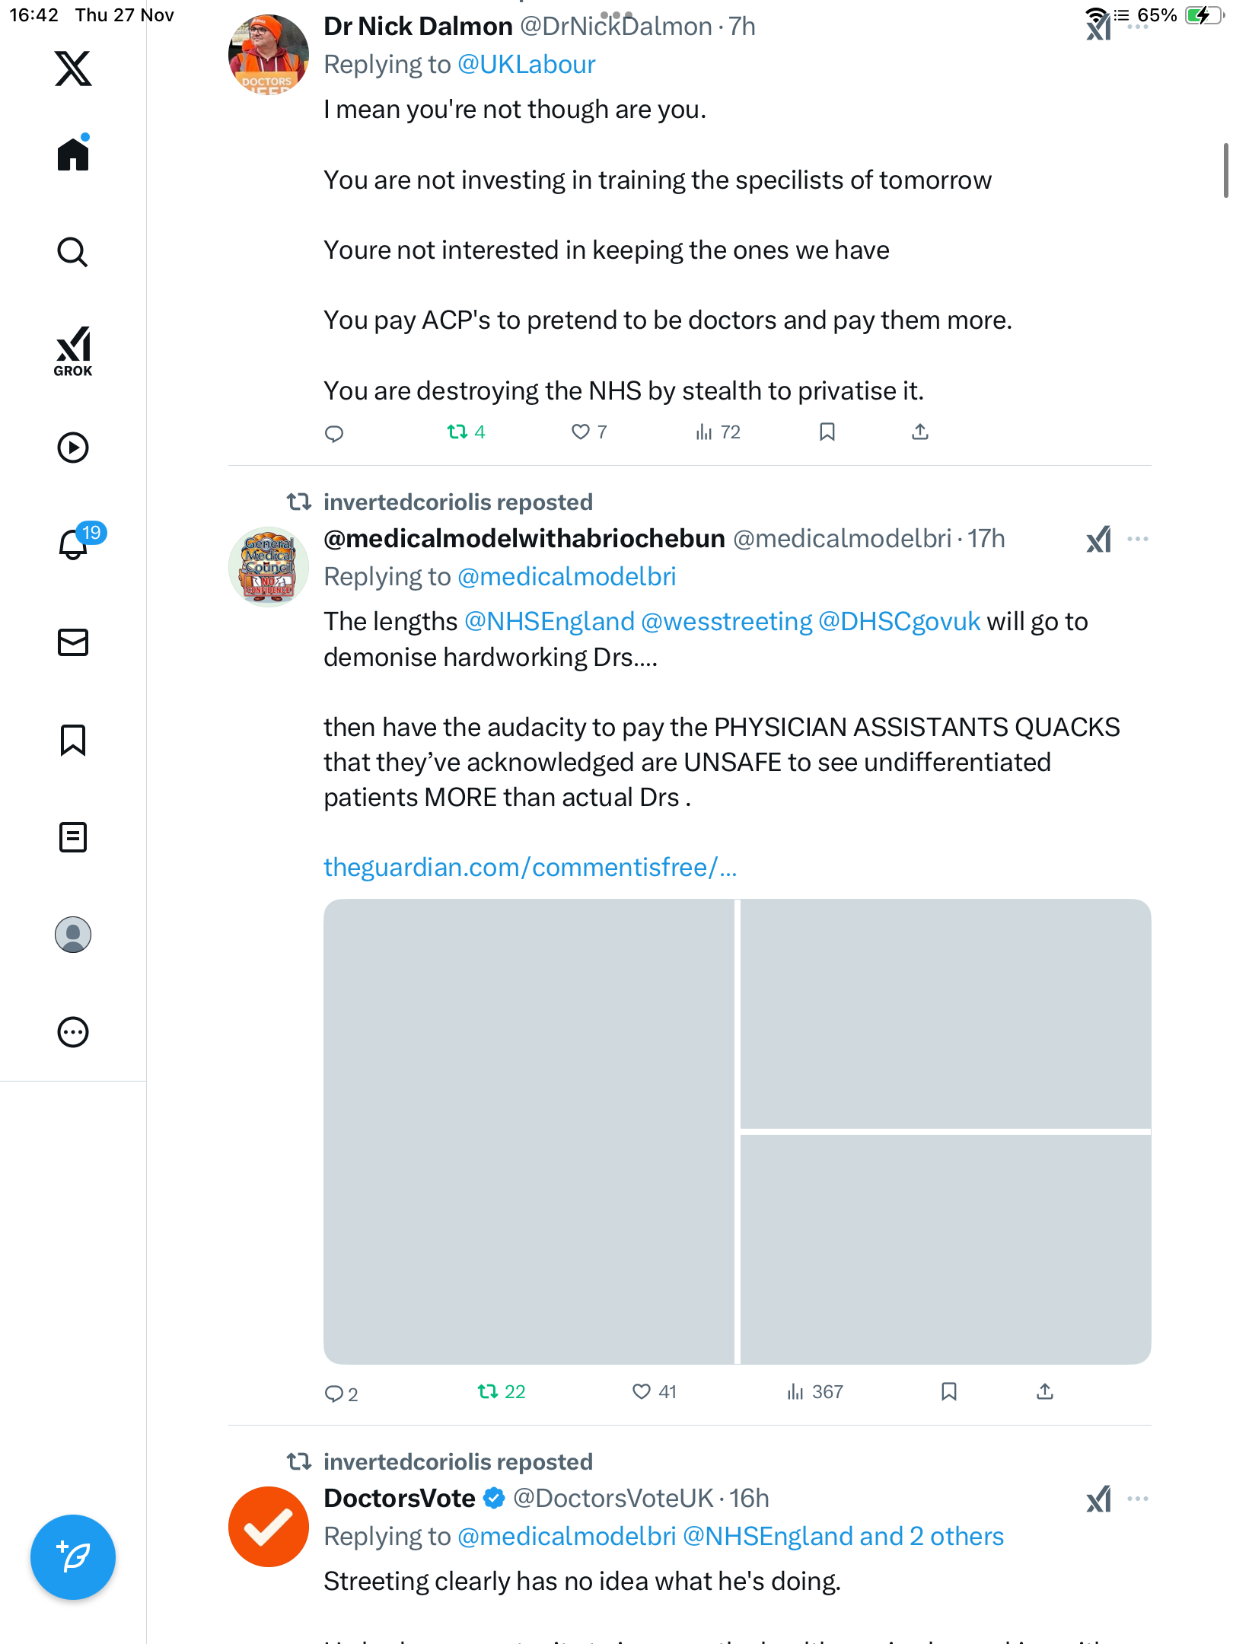
Task: Share the medicalmodelwithabriochebun post
Action: 1045,1392
